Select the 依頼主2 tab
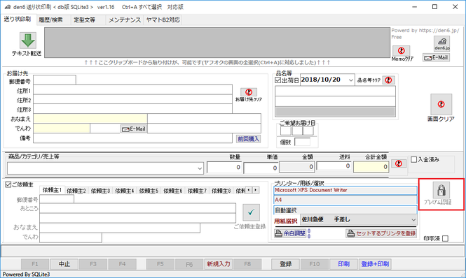 pos(76,191)
